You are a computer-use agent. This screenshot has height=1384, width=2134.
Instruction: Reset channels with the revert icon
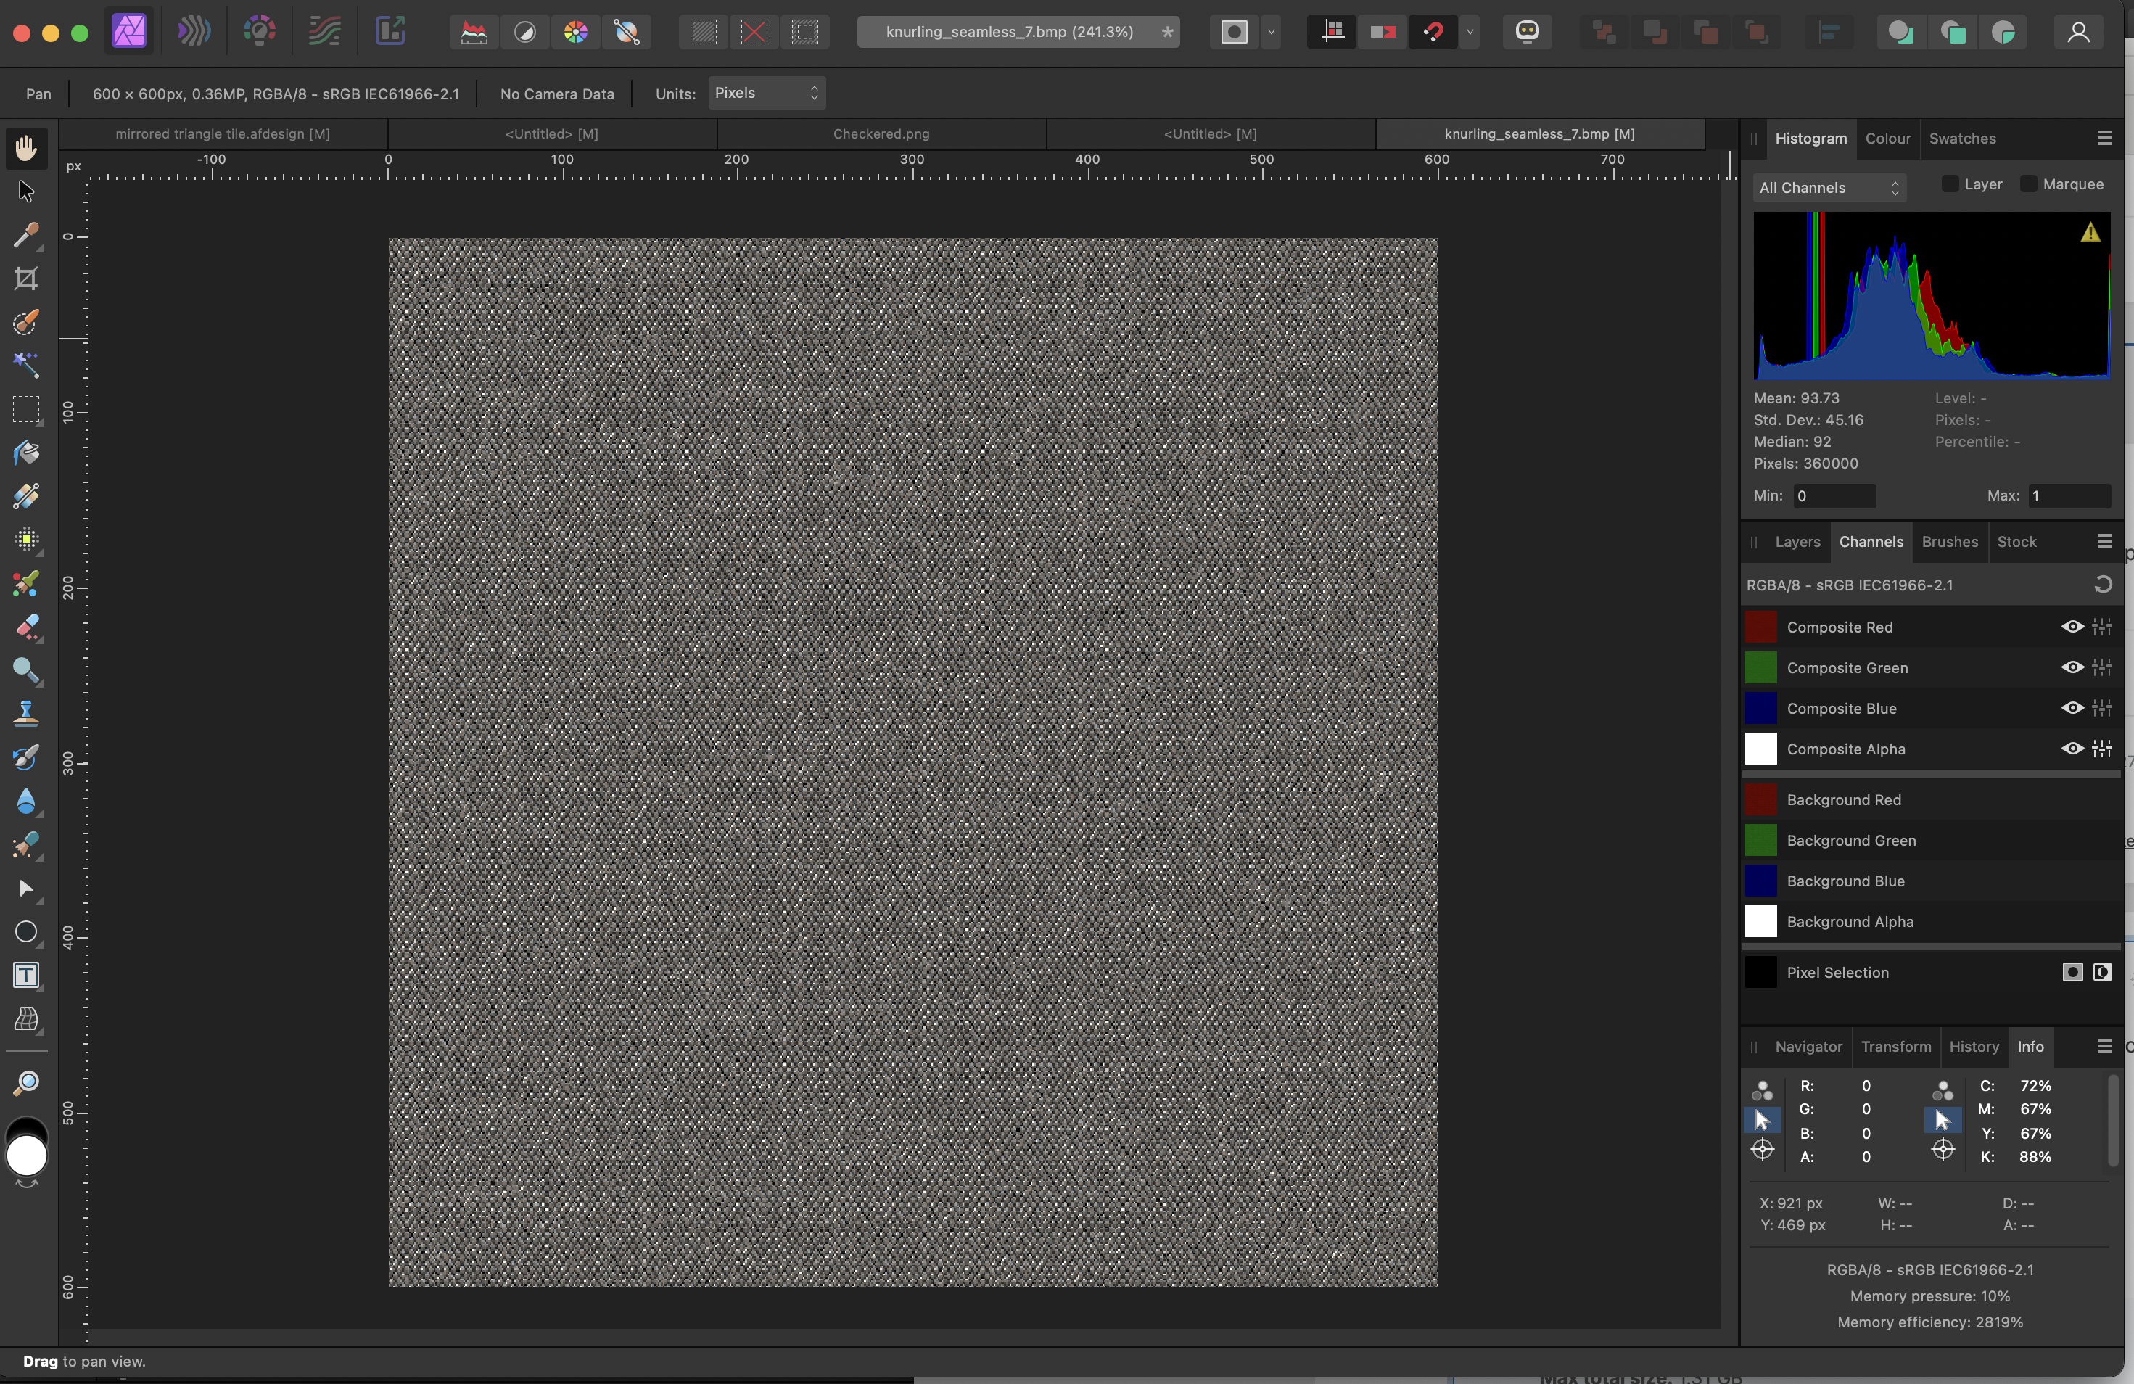pos(2103,585)
